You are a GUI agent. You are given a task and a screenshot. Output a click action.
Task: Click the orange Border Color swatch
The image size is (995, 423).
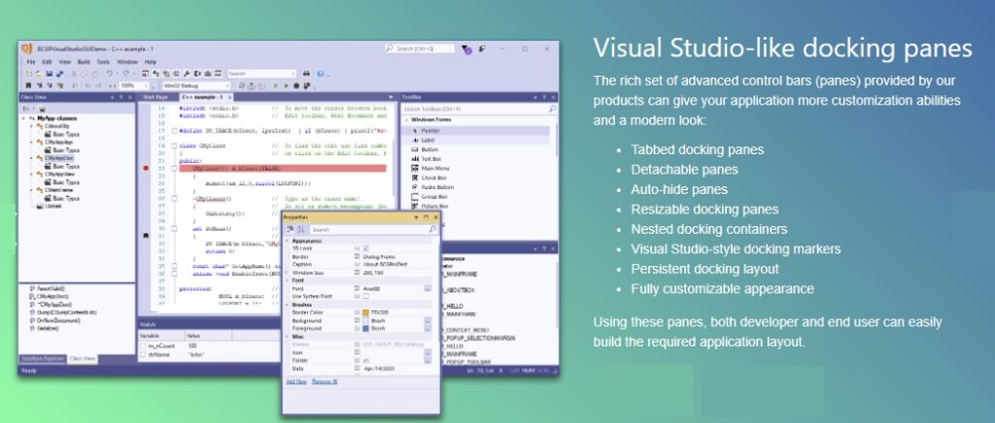point(367,313)
